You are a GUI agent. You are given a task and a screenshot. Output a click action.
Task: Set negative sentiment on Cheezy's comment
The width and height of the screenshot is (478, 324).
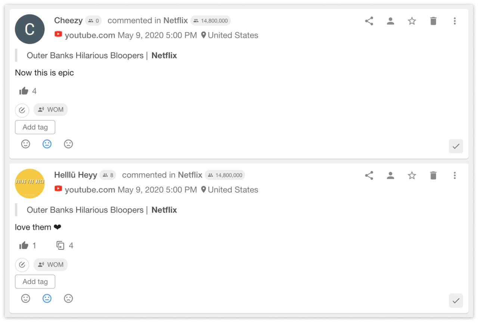click(68, 144)
